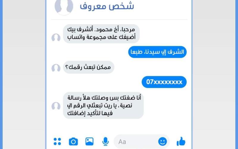Viewport: 238px width, 149px height.
Task: Select message ممكن تبعث رقمك؟
Action: pyautogui.click(x=88, y=67)
